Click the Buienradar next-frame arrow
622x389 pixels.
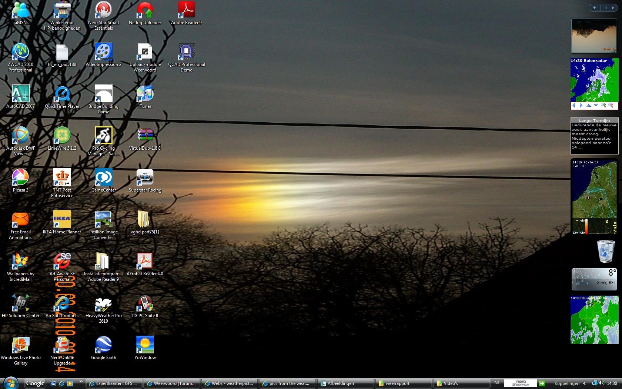581,106
